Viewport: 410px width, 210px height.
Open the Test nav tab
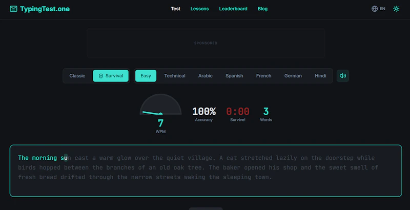point(175,9)
